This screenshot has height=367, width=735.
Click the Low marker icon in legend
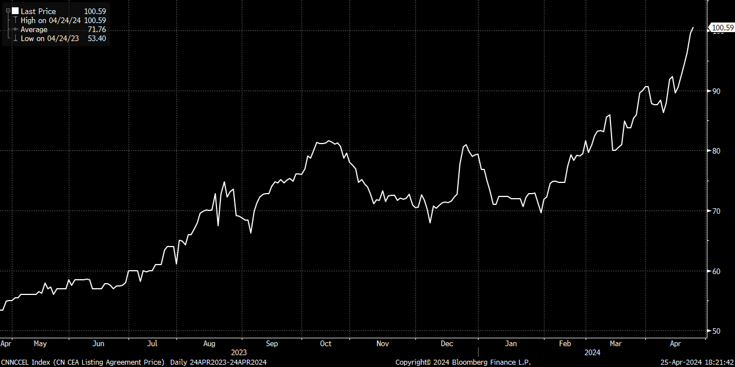tap(15, 38)
